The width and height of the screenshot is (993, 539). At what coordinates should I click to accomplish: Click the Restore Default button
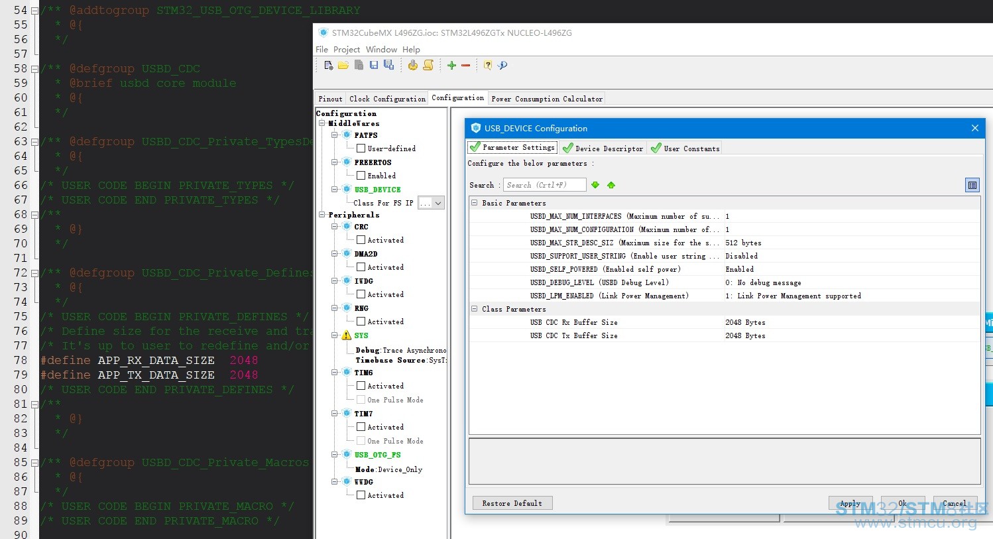(x=512, y=503)
